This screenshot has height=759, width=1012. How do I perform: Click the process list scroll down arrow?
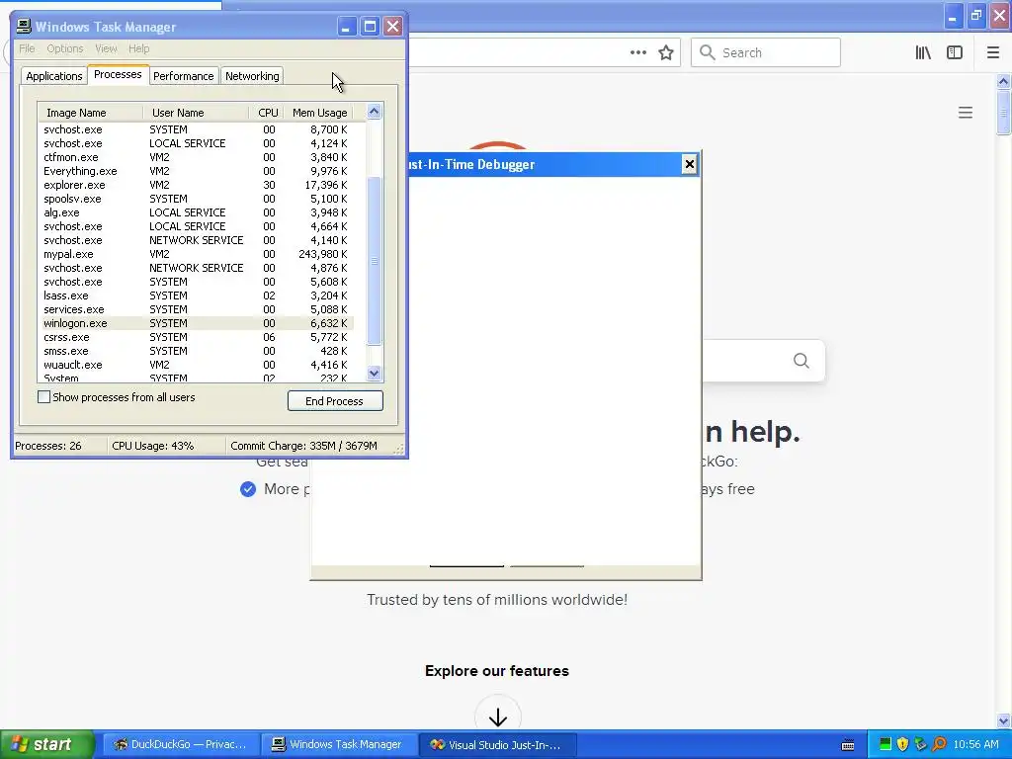374,373
